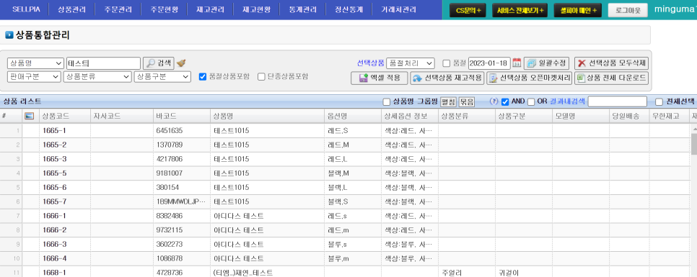The height and width of the screenshot is (277, 697).
Task: Open the 주문관리 menu
Action: coord(118,9)
